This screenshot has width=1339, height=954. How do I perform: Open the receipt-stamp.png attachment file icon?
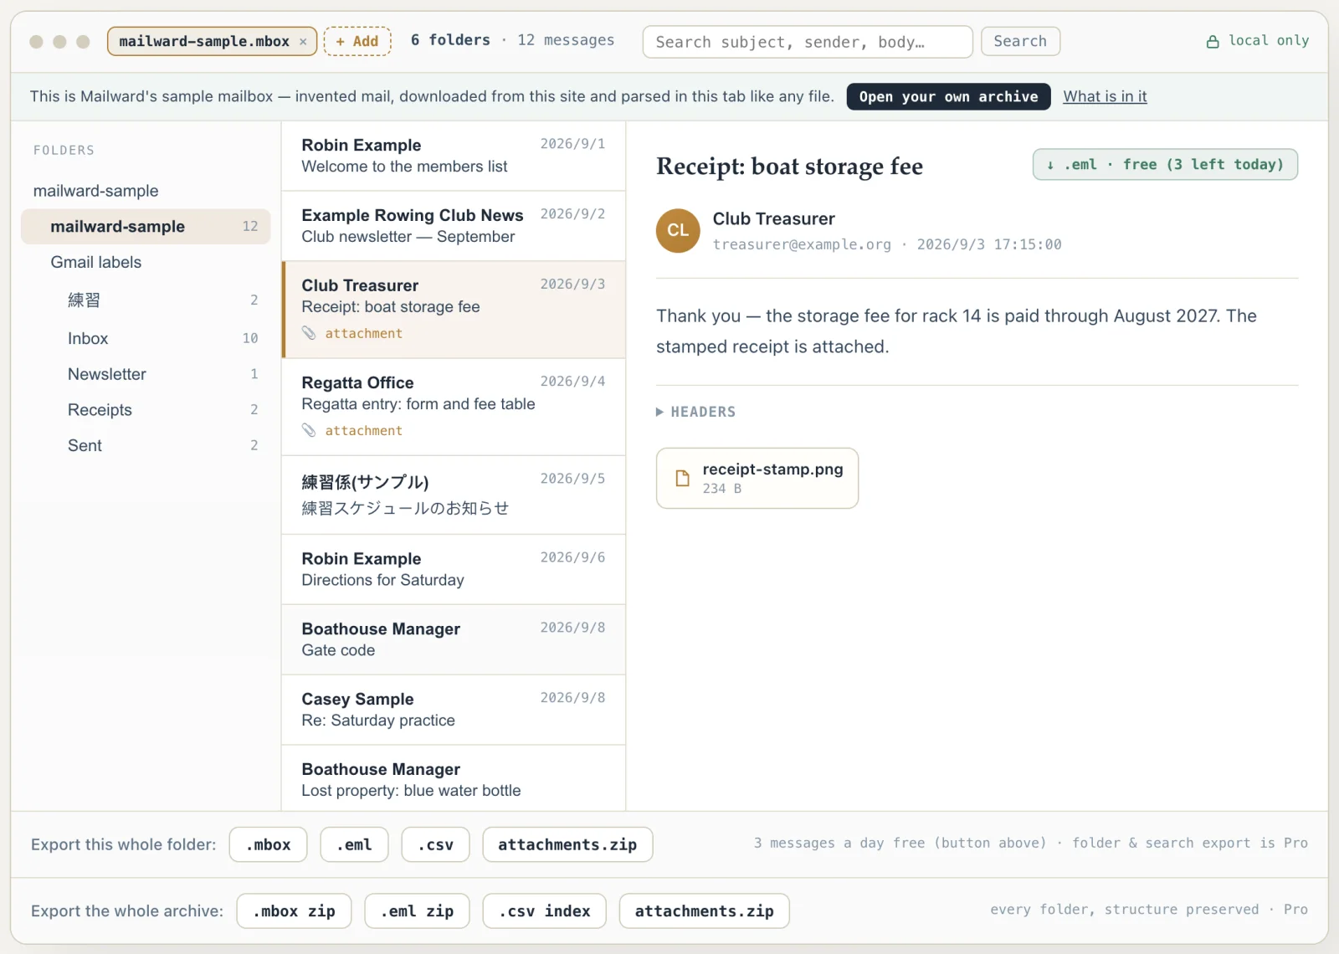tap(683, 478)
